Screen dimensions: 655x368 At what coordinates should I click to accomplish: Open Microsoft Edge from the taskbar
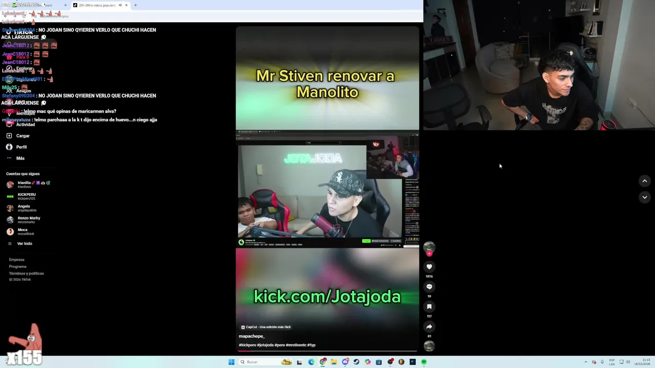coord(311,362)
